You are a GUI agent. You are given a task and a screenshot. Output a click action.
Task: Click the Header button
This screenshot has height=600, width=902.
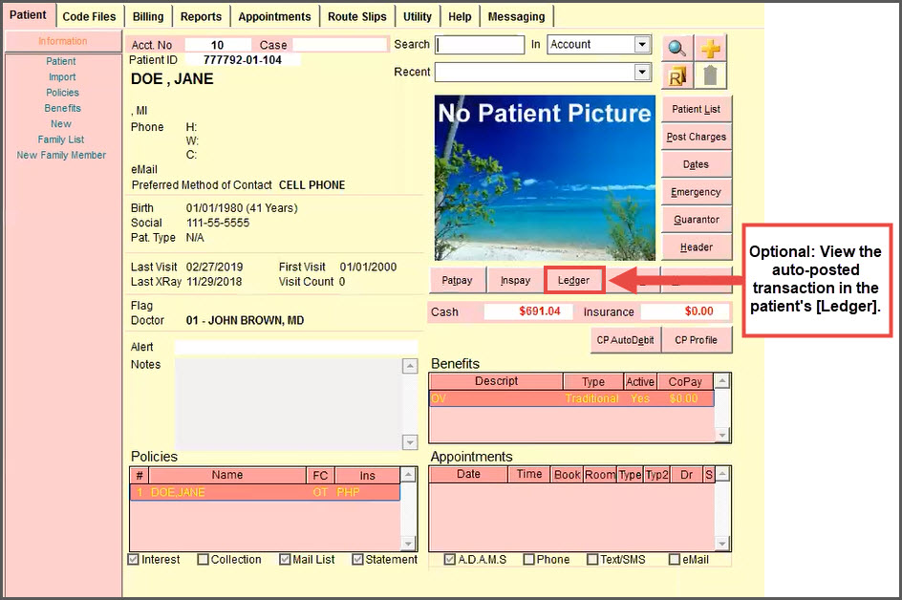(696, 246)
